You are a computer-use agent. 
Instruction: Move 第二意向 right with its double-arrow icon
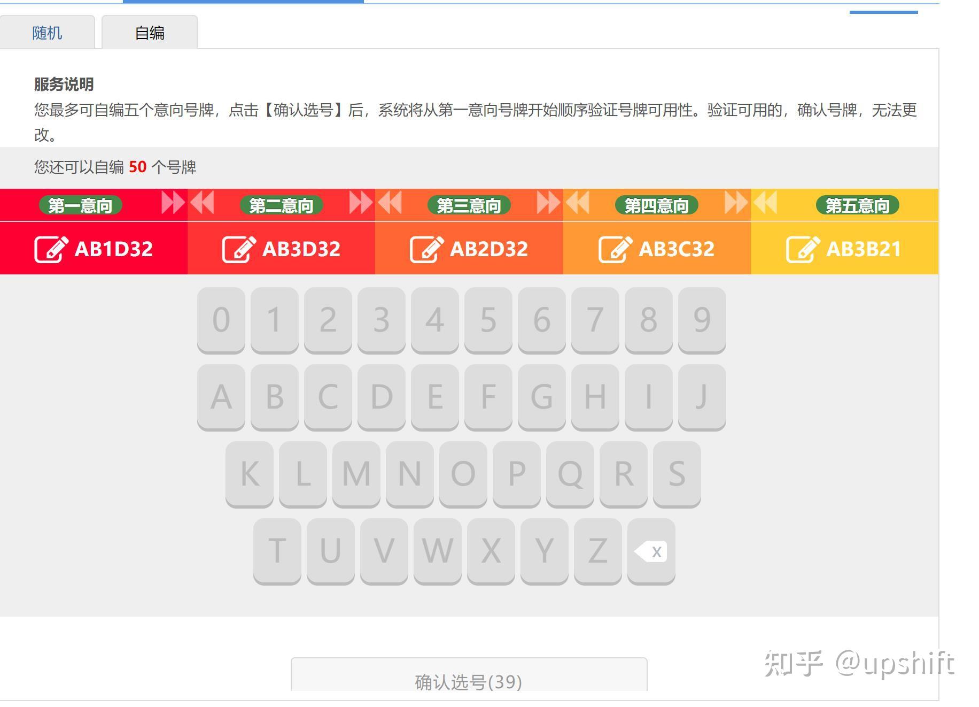pyautogui.click(x=361, y=203)
